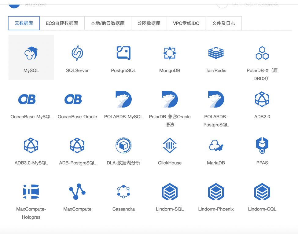Click the POLARDB-MySQL label
The image size is (298, 234).
click(123, 117)
